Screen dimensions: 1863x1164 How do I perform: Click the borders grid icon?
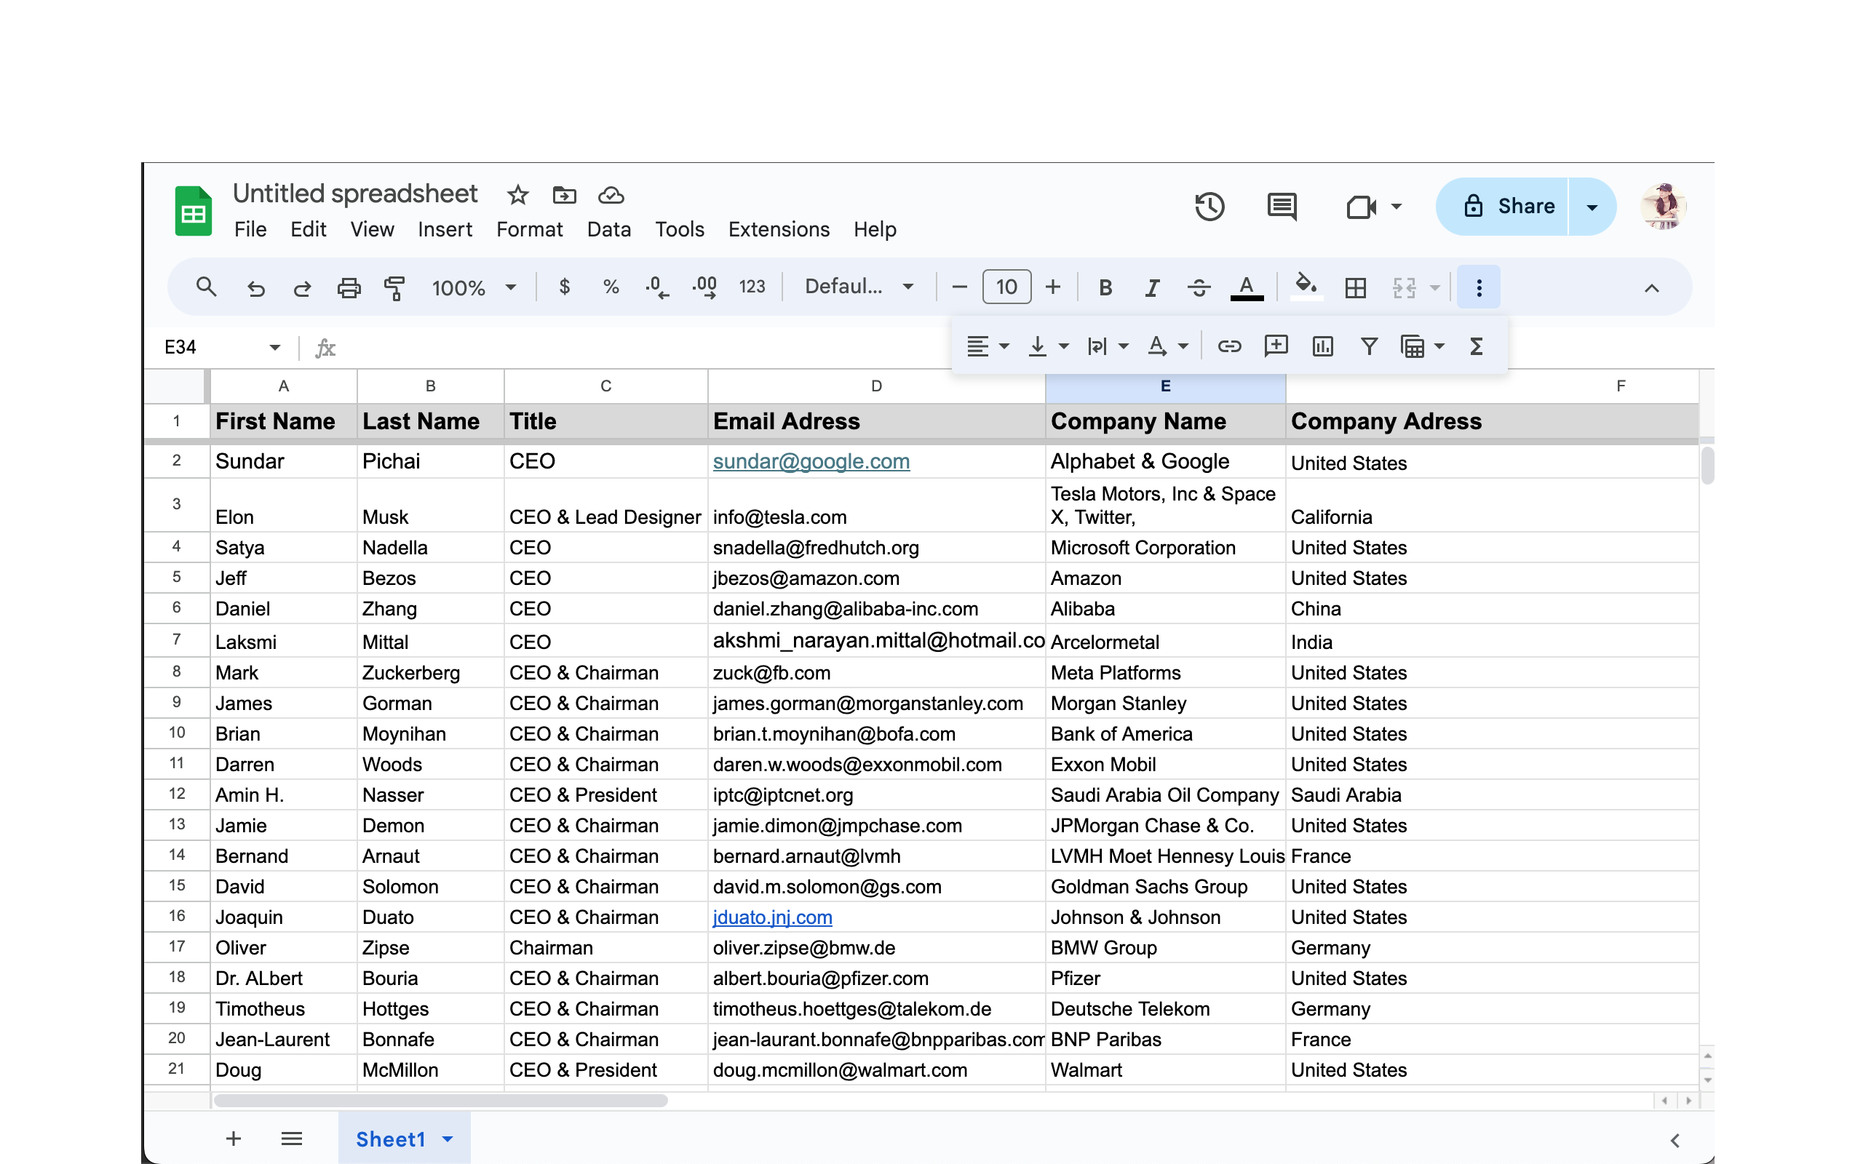(1356, 288)
